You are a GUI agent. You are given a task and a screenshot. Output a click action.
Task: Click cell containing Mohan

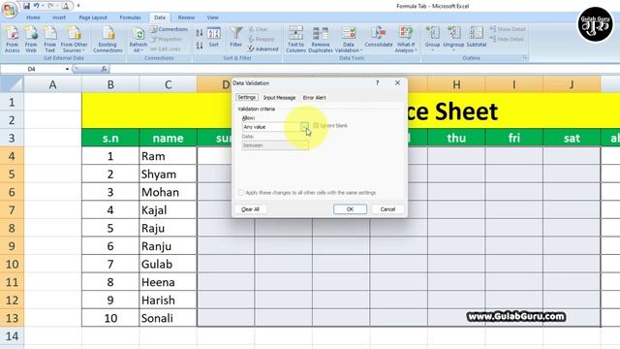168,192
